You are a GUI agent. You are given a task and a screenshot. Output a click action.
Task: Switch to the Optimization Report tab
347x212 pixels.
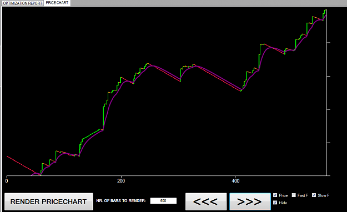tap(22, 3)
